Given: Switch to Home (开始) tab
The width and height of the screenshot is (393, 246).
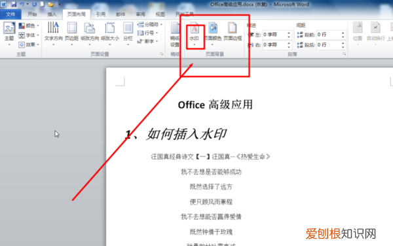Looking at the screenshot, I should click(x=32, y=14).
